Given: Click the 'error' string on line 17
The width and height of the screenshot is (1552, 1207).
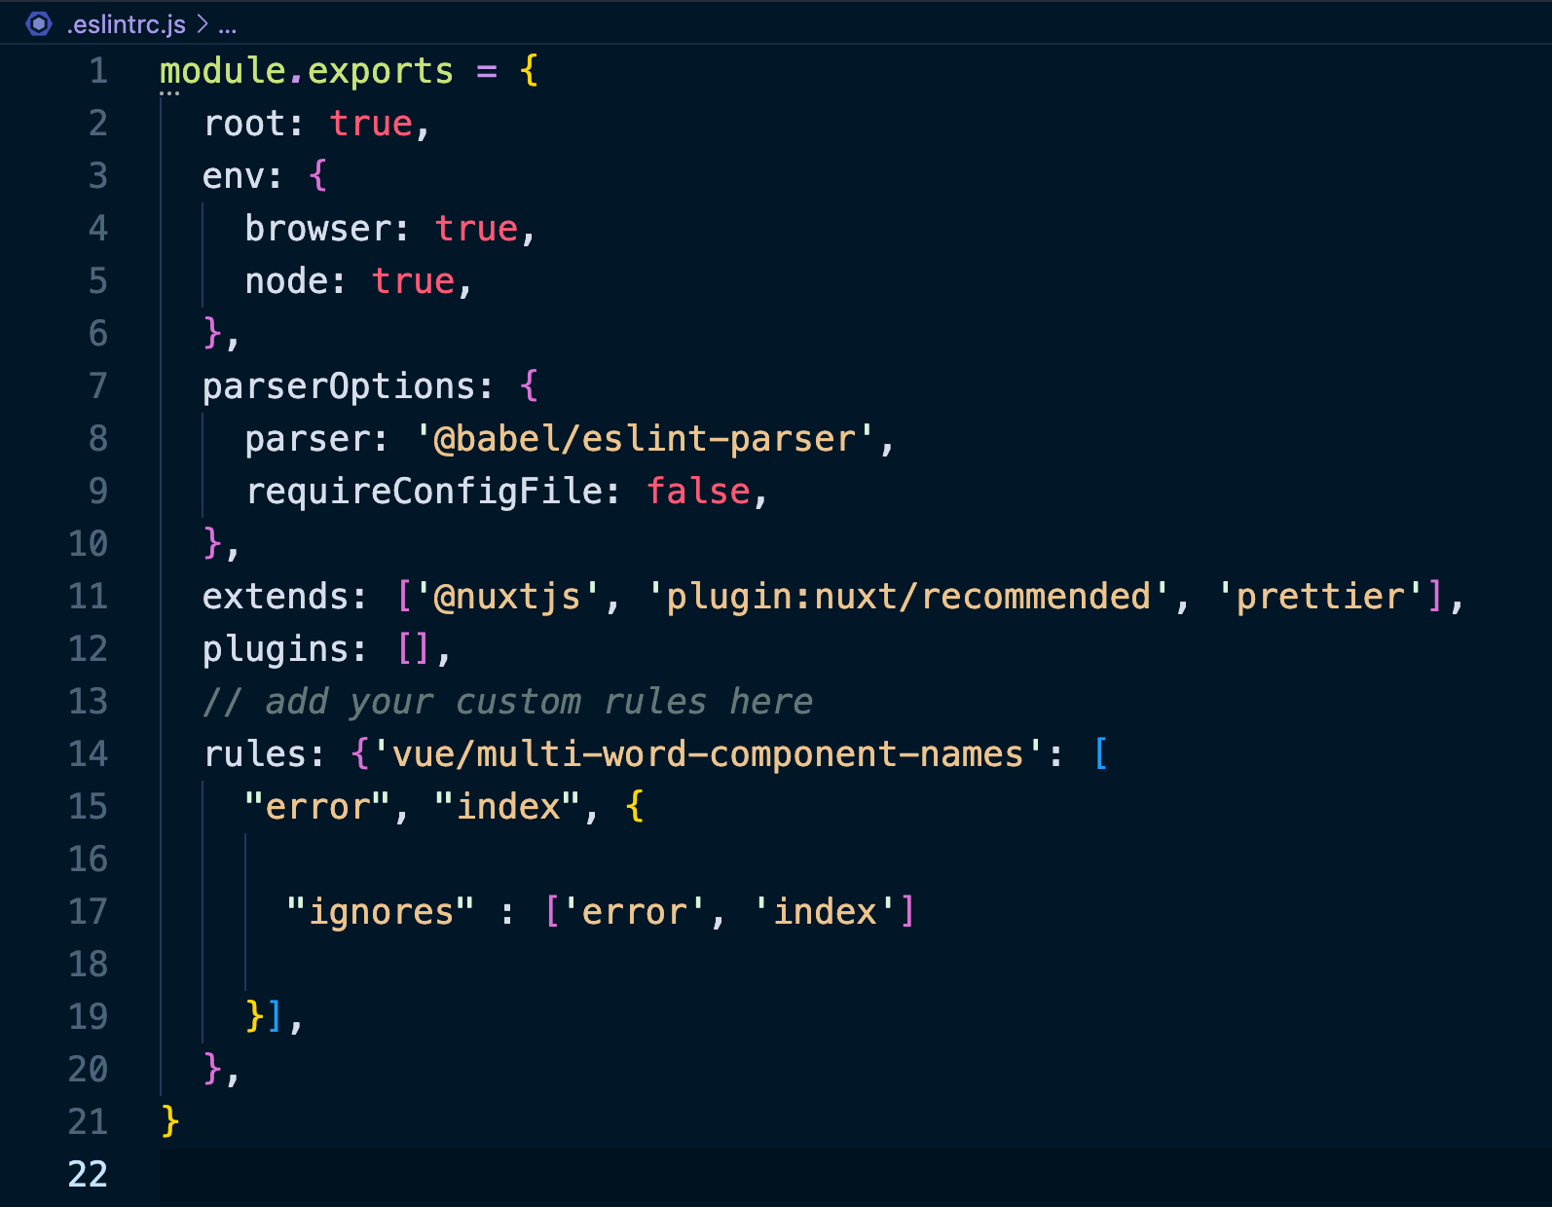Looking at the screenshot, I should (x=634, y=911).
